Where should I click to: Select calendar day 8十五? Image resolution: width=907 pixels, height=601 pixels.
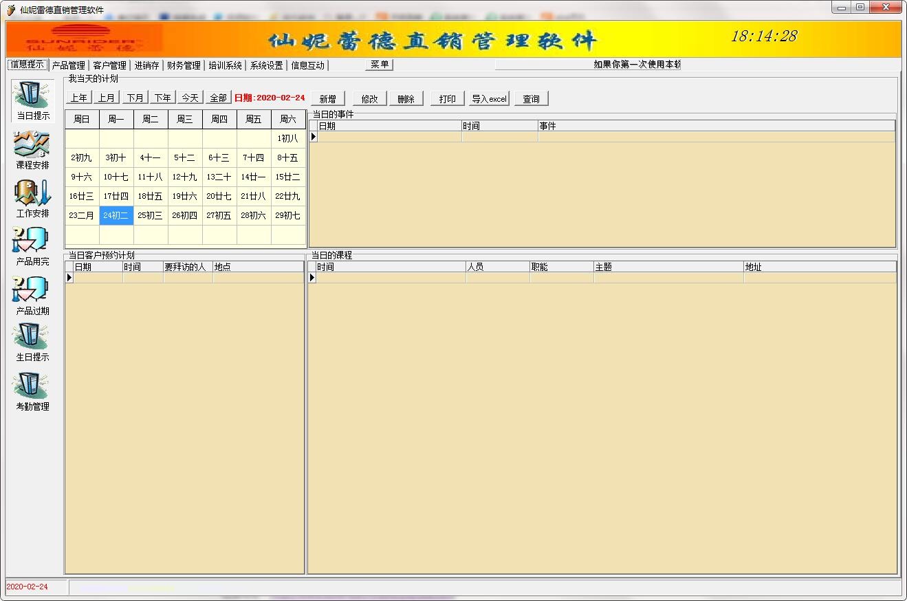tap(288, 157)
